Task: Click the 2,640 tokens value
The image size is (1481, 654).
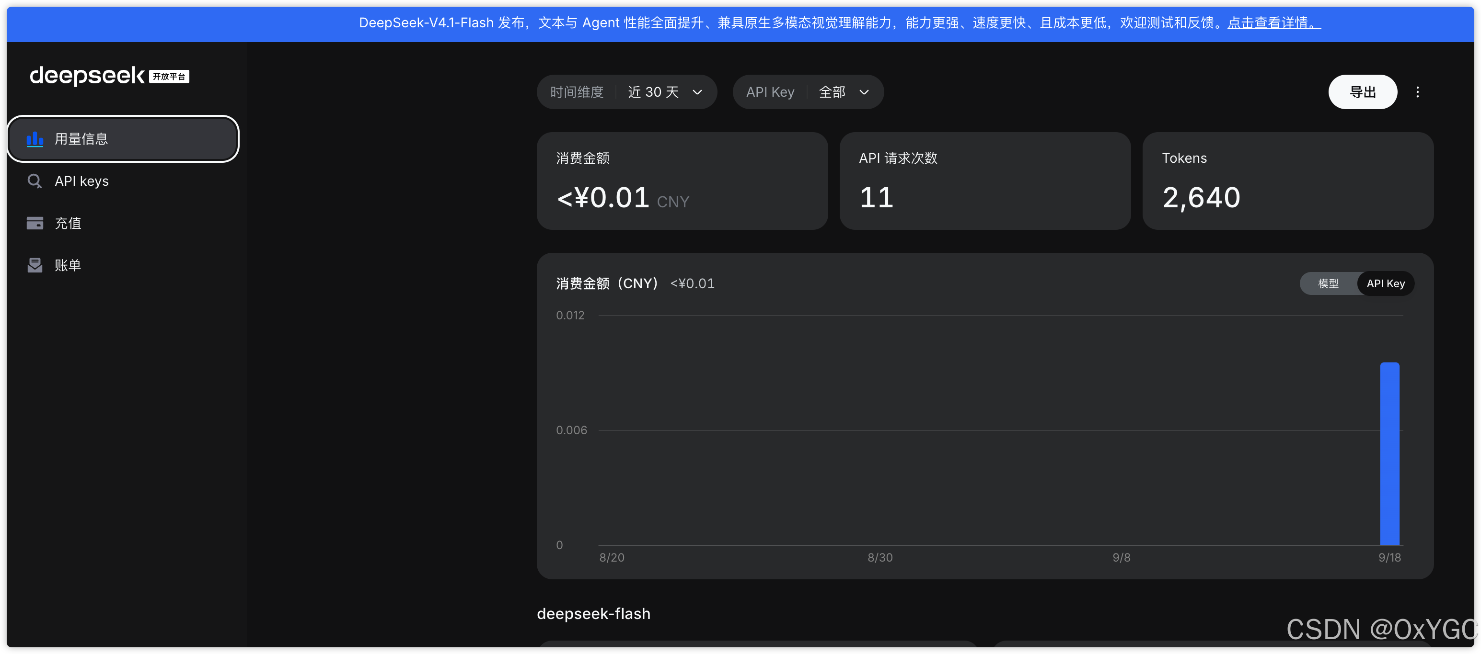Action: (x=1201, y=198)
